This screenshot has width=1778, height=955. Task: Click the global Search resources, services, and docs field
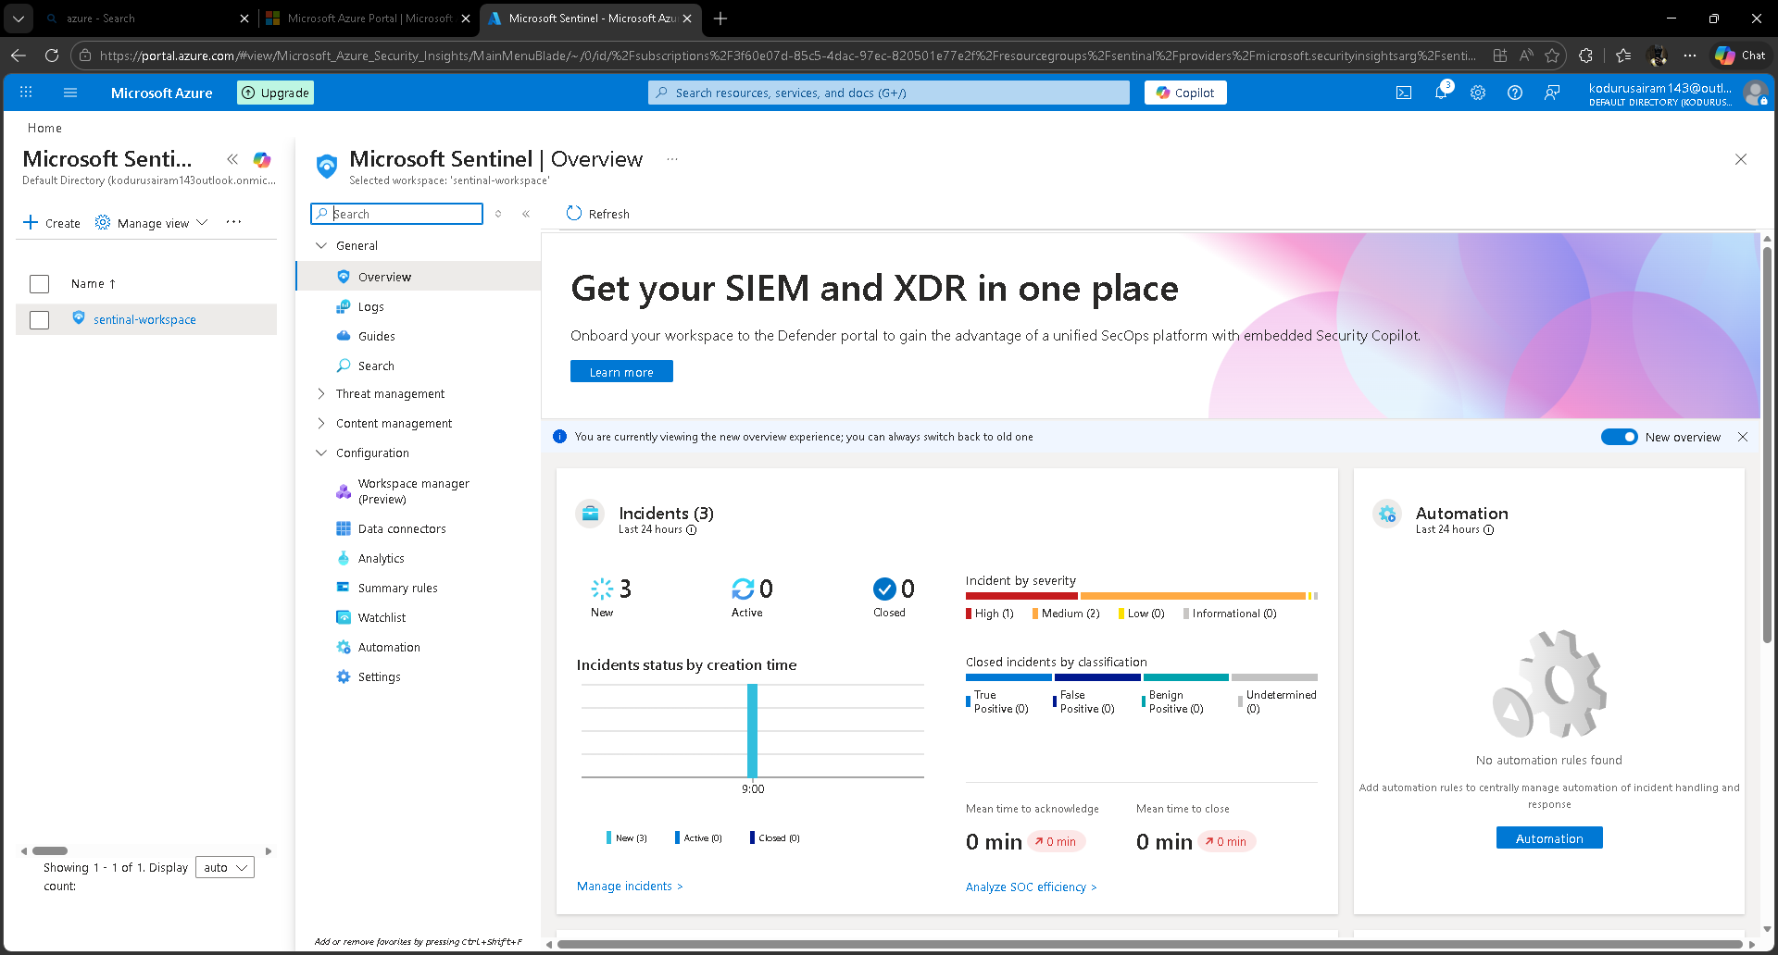[889, 93]
